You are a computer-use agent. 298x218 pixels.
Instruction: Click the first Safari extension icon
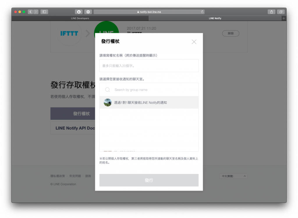click(79, 12)
